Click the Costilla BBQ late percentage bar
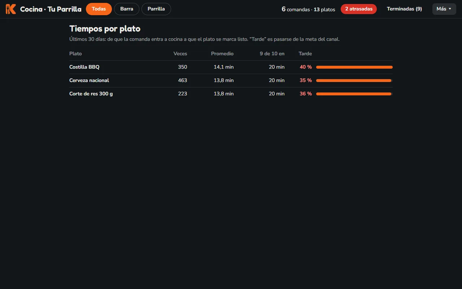 click(x=354, y=67)
